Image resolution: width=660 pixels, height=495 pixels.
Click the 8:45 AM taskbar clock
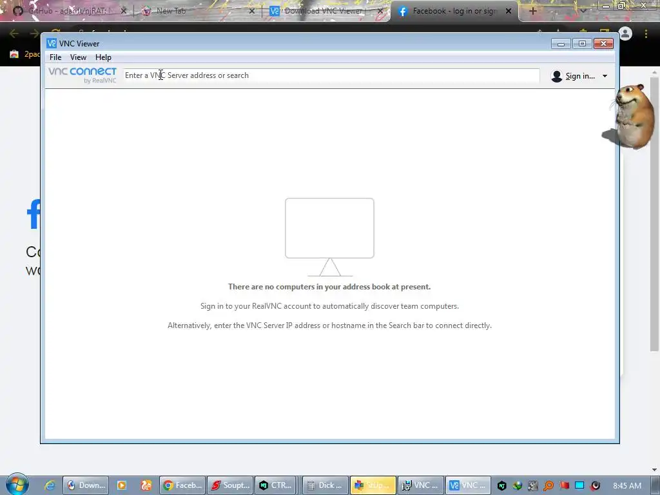(x=627, y=486)
